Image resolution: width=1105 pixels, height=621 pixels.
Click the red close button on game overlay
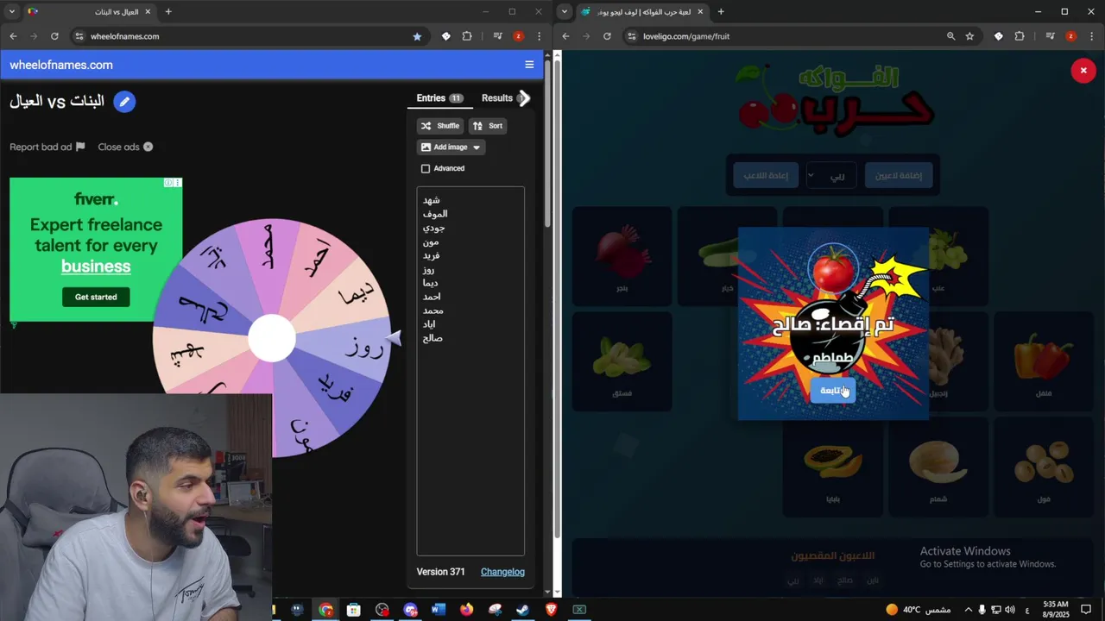pyautogui.click(x=1083, y=71)
